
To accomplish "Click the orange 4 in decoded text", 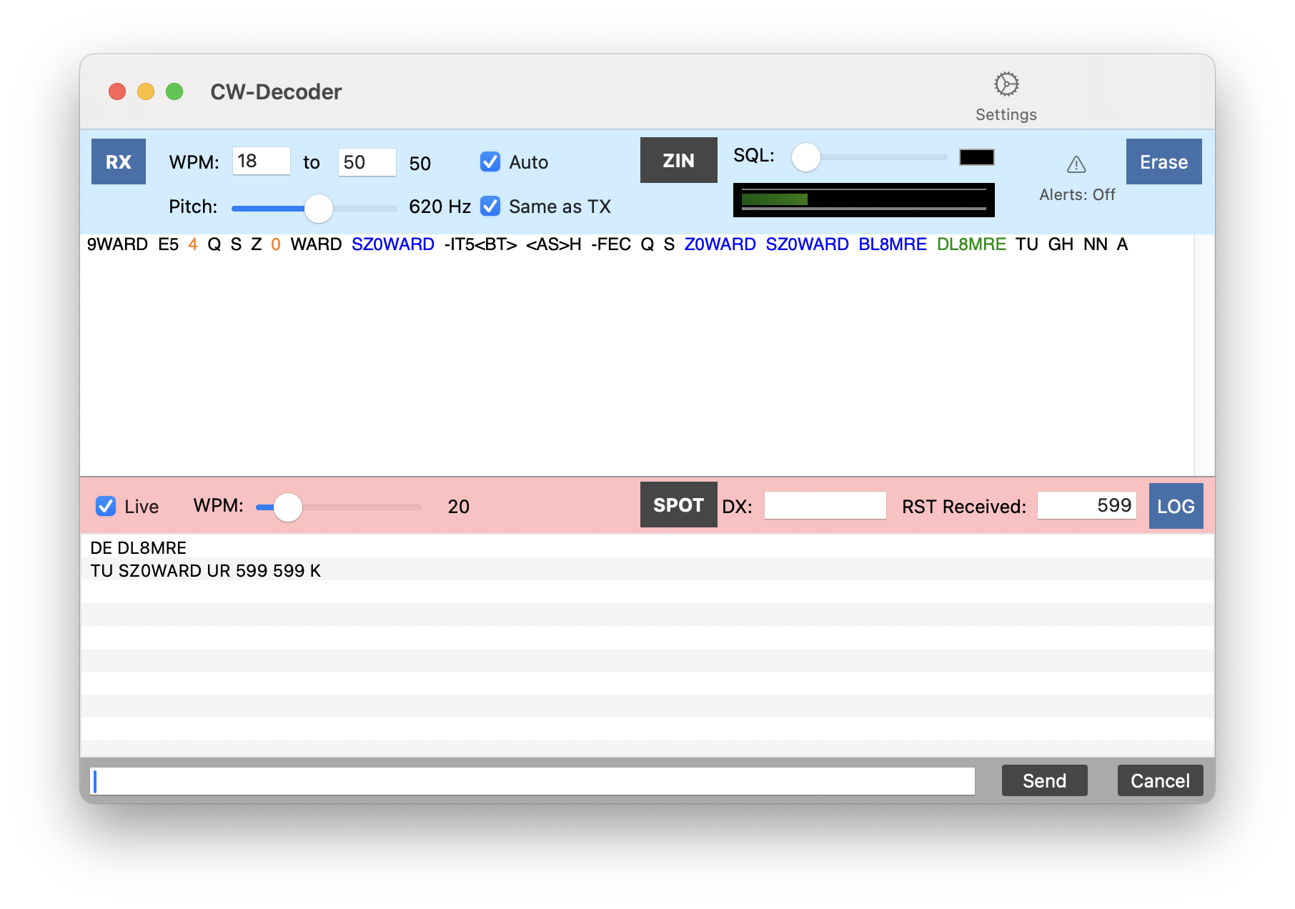I will point(193,244).
